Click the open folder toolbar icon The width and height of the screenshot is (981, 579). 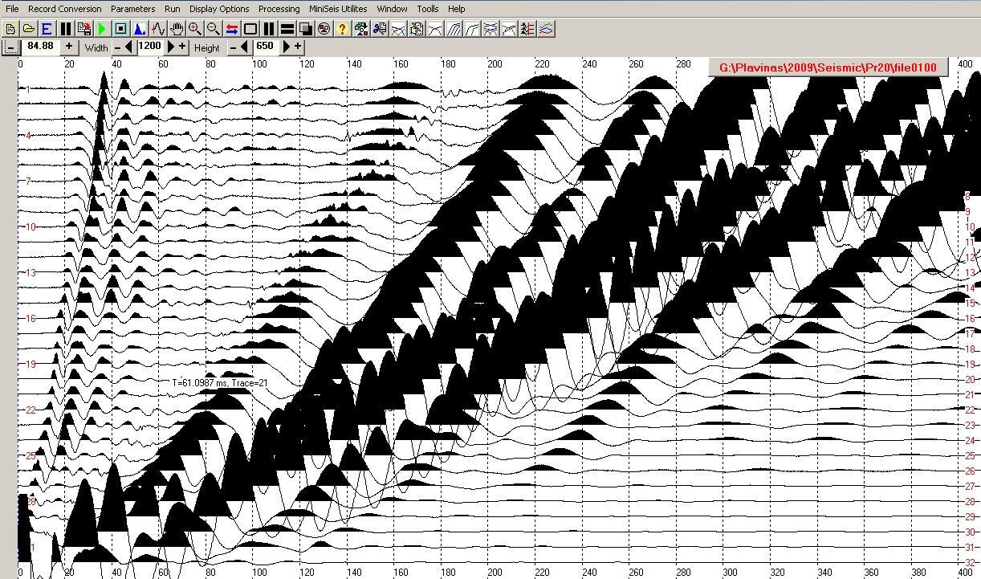28,29
